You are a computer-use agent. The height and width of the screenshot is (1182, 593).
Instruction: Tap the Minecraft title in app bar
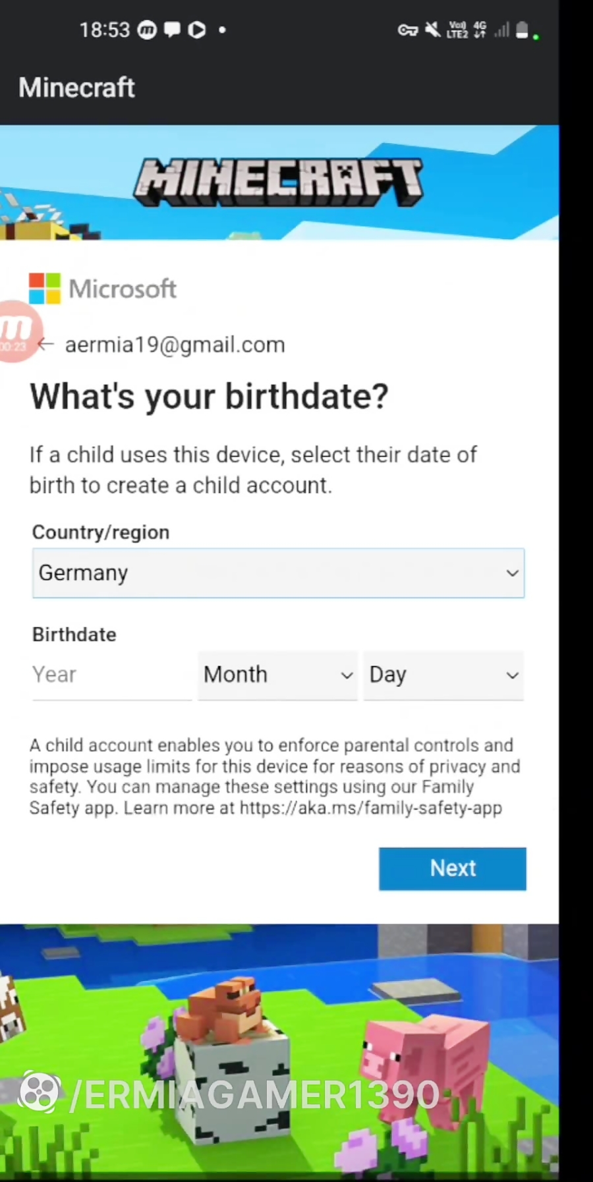click(76, 88)
